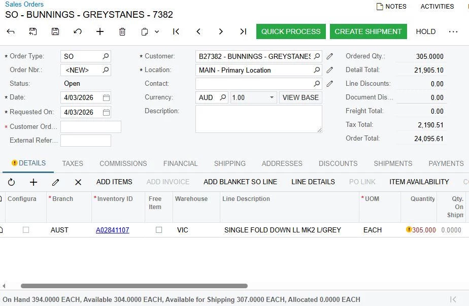Refresh the details grid

point(11,182)
